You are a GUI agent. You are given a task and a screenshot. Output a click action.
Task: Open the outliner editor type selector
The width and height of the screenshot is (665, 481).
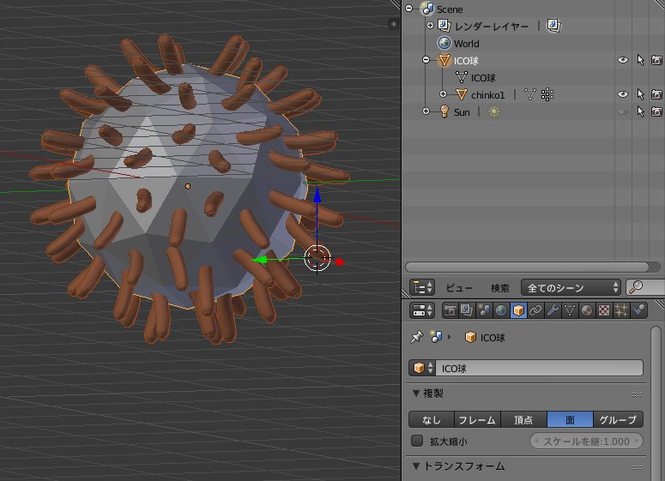click(x=422, y=287)
